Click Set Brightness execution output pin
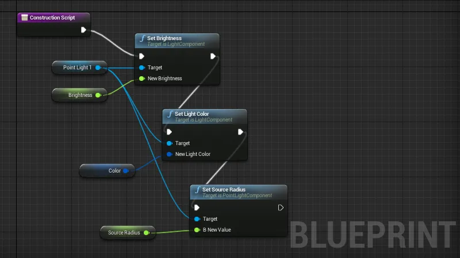 [213, 56]
